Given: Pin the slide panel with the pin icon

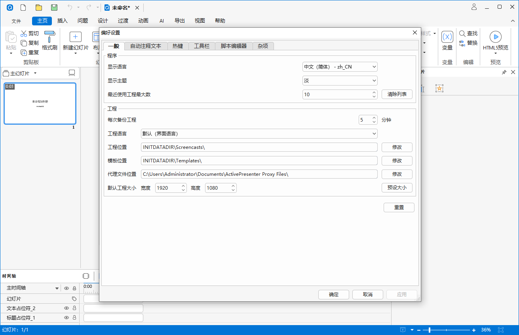Looking at the screenshot, I should pyautogui.click(x=504, y=72).
